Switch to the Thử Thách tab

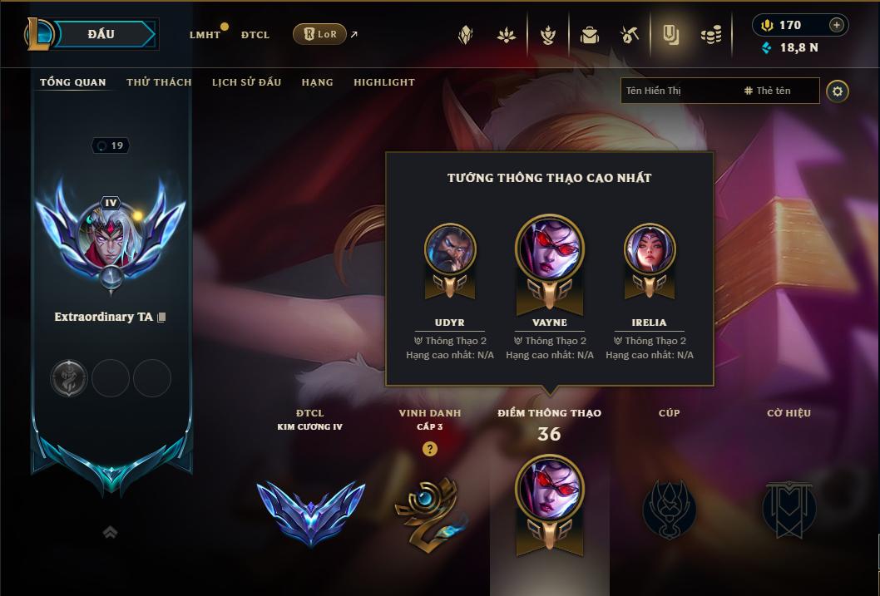click(x=159, y=82)
